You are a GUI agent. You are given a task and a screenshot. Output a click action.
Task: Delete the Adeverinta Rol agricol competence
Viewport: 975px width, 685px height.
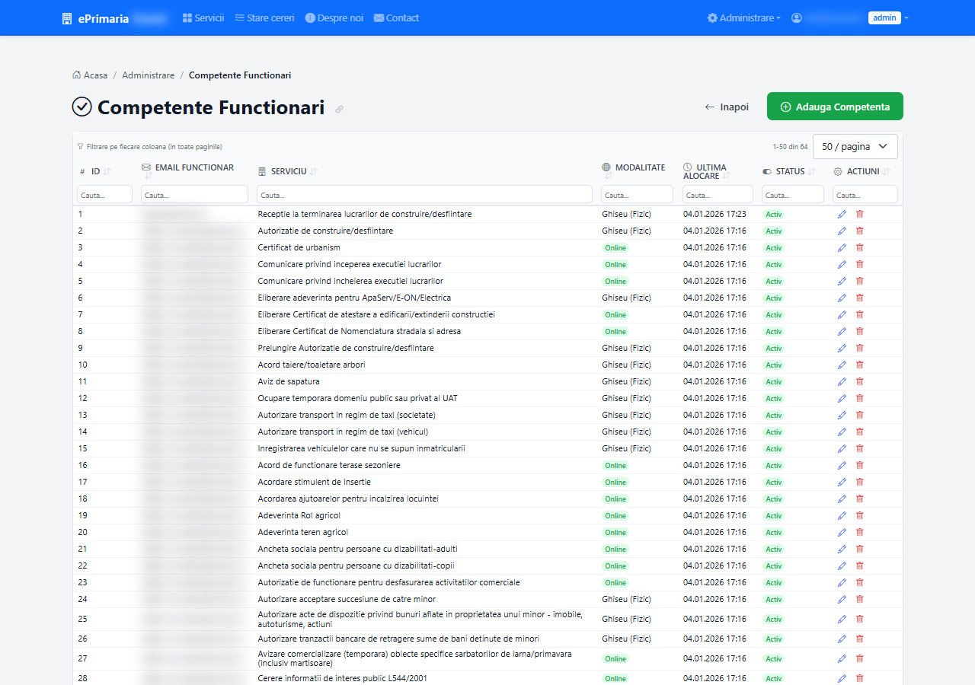860,515
